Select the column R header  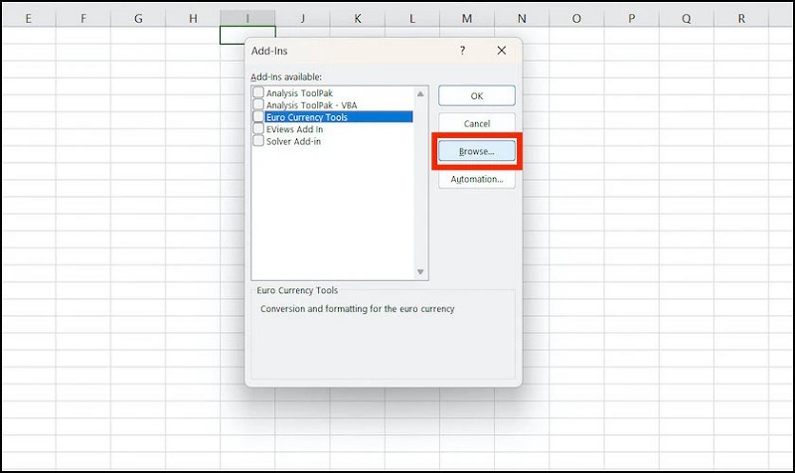pyautogui.click(x=742, y=18)
